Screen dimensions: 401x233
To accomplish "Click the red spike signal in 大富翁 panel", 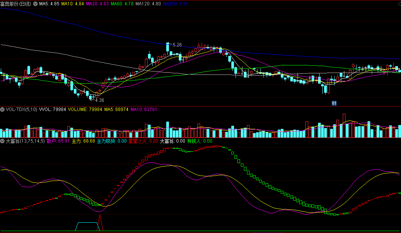I will [100, 223].
